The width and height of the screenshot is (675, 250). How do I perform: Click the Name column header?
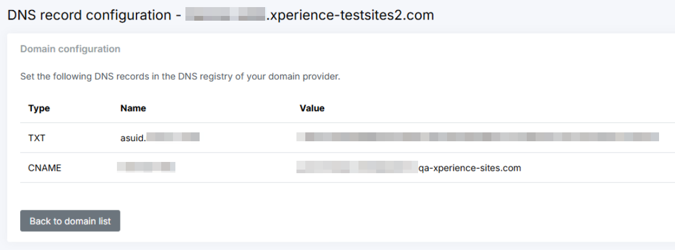click(x=133, y=108)
